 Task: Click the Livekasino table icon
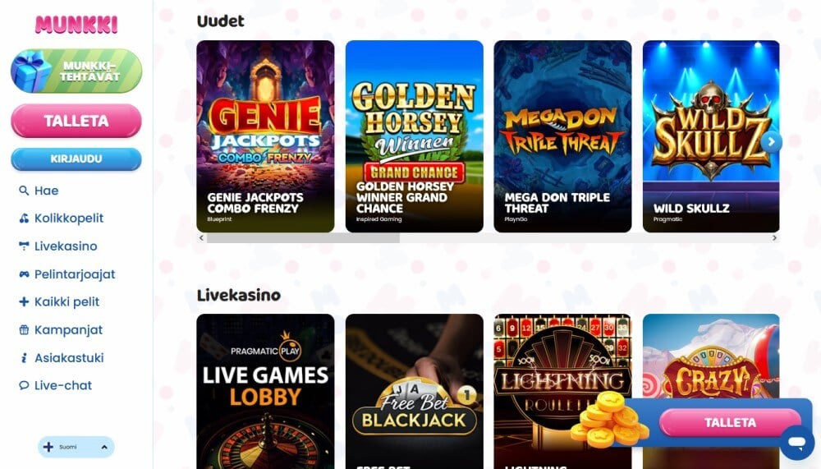coord(24,246)
